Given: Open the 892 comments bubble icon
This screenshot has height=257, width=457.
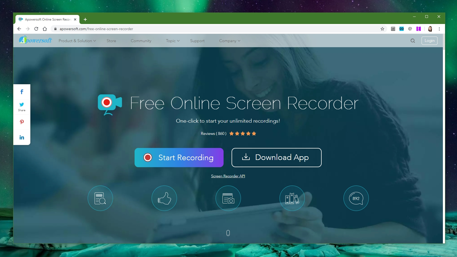Looking at the screenshot, I should [356, 198].
